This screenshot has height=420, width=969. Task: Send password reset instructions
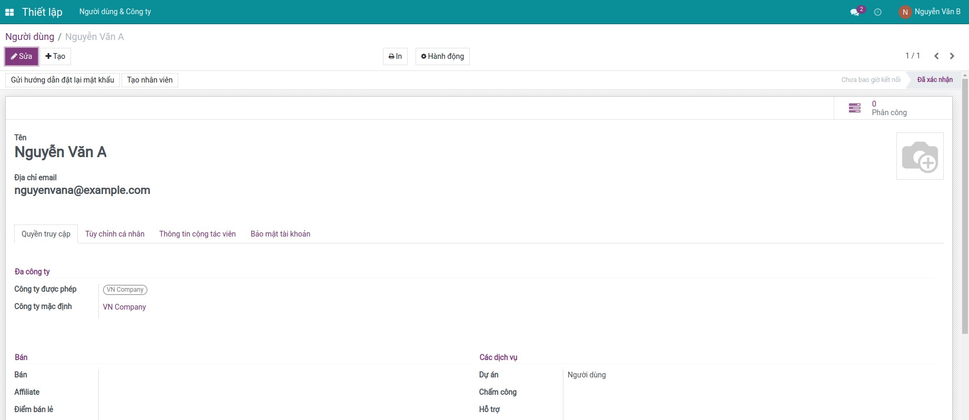click(x=63, y=80)
